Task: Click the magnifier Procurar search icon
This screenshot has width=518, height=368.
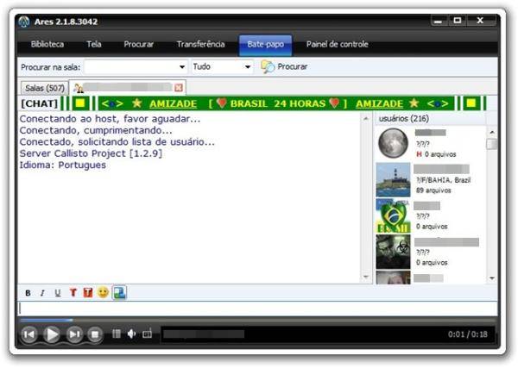Action: pos(268,66)
